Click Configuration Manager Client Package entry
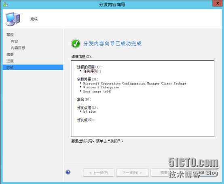The image size is (224, 184). tap(135, 83)
